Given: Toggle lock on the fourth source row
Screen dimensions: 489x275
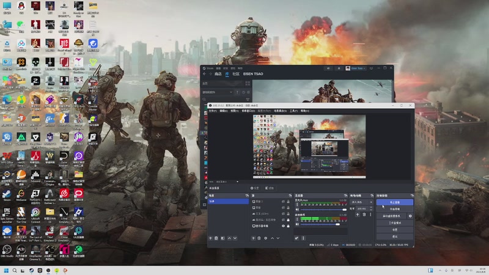Looking at the screenshot, I should pos(288,220).
